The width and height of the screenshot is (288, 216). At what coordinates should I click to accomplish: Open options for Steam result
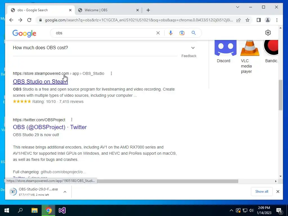(x=111, y=73)
